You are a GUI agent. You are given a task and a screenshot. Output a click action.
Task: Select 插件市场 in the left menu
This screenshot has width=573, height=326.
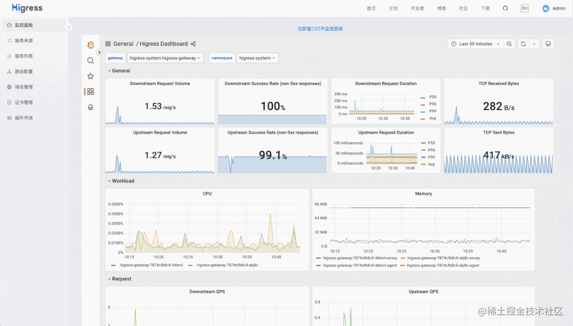[x=23, y=118]
